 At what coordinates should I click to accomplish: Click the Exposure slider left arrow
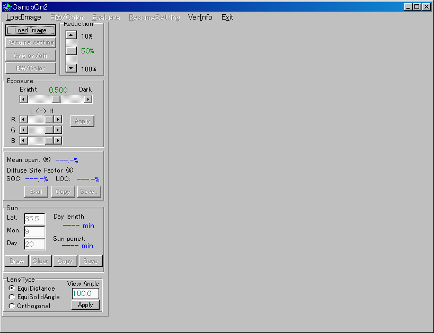(23, 99)
